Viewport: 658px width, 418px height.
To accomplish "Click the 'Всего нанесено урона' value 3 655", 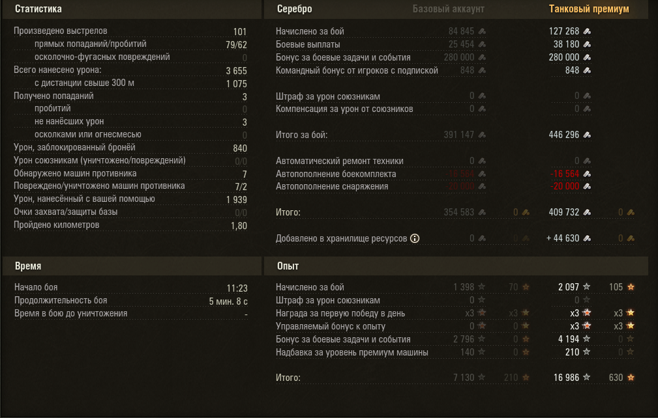I will [x=236, y=71].
